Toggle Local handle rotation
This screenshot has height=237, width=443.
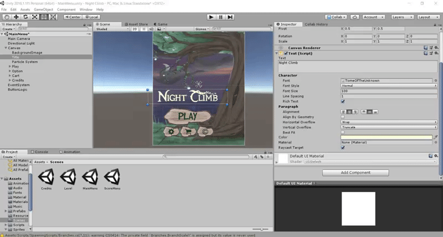click(91, 17)
